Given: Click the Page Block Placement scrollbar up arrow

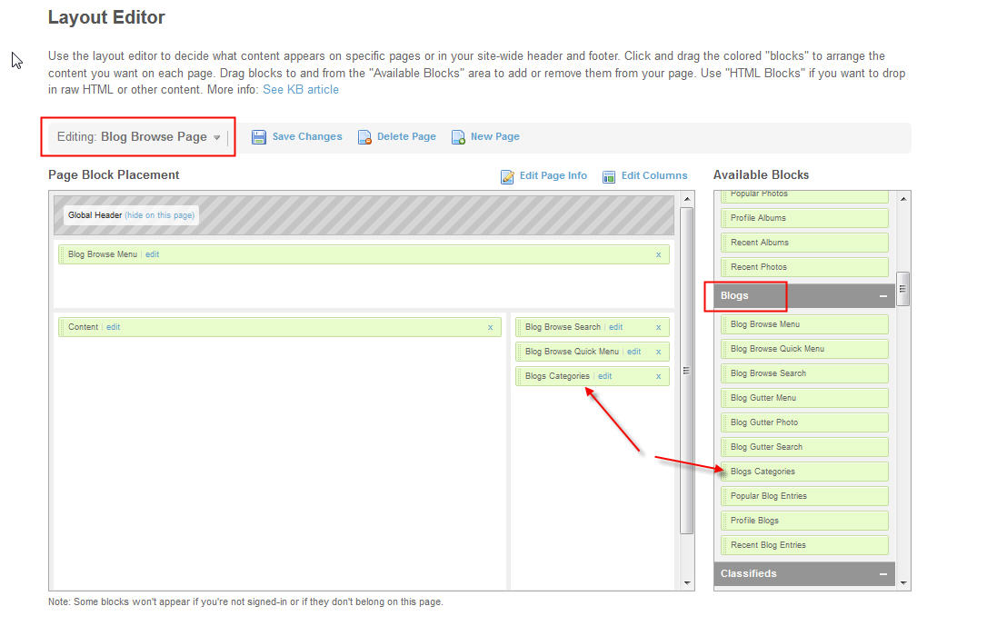Looking at the screenshot, I should coord(686,199).
